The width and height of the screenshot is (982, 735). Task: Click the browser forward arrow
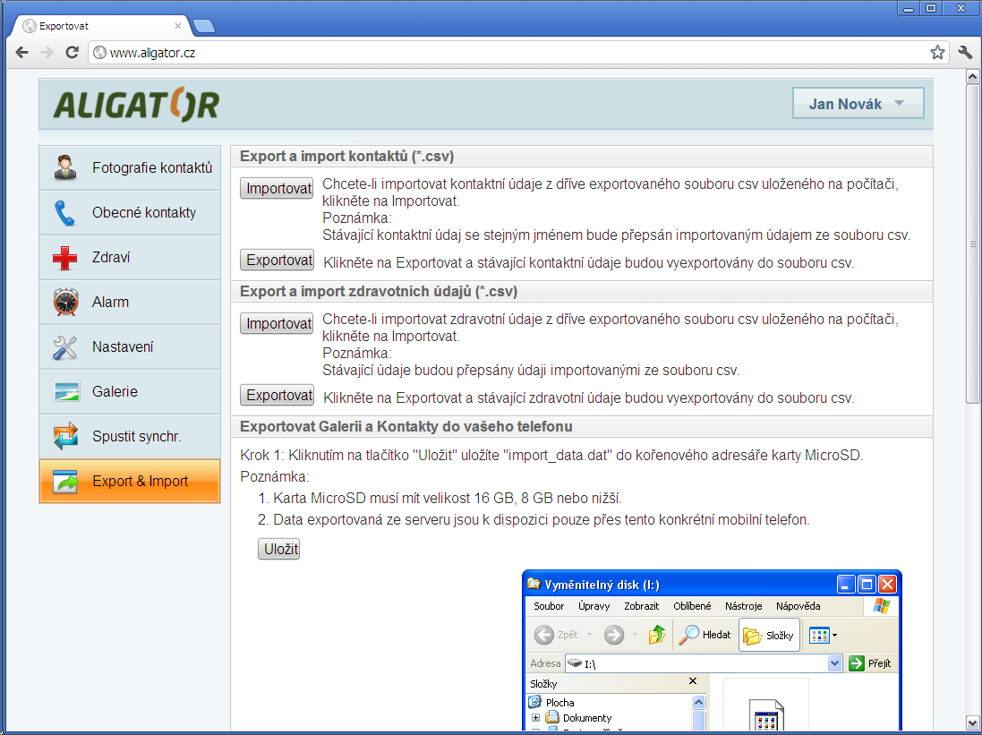tap(47, 53)
